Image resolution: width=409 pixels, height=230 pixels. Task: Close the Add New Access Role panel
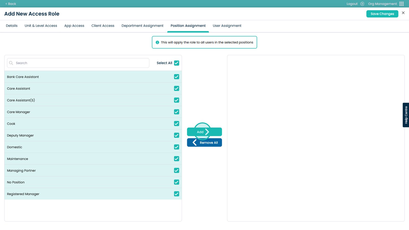(x=403, y=13)
